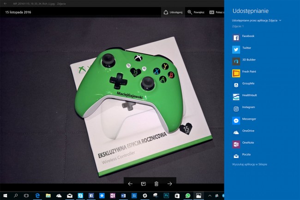Open WhatsApp from the taskbar
This screenshot has height=200, width=300.
[188, 195]
